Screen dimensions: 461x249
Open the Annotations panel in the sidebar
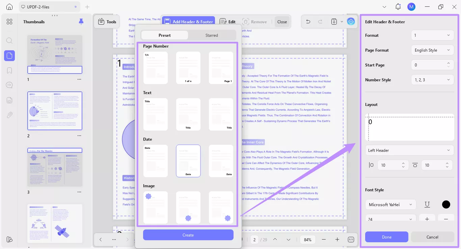pyautogui.click(x=9, y=85)
